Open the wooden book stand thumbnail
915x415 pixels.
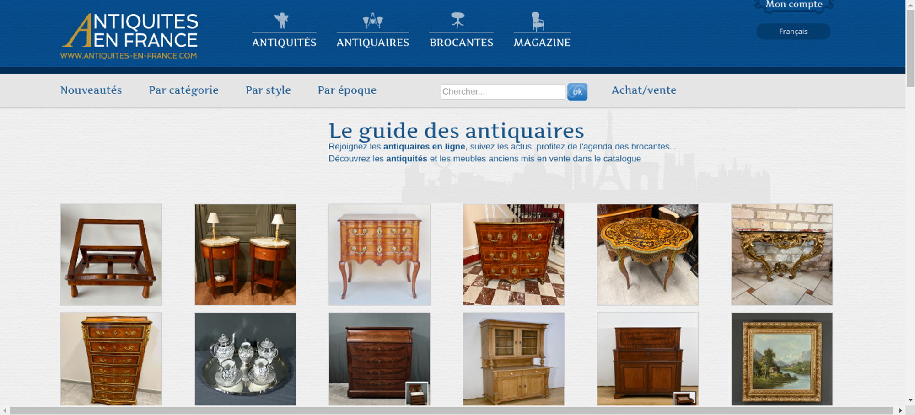tap(111, 255)
